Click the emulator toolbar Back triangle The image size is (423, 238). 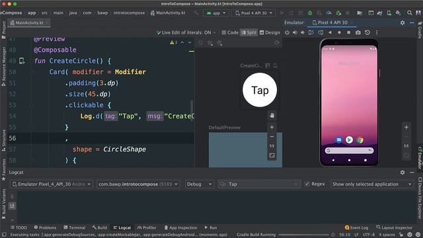click(x=330, y=32)
